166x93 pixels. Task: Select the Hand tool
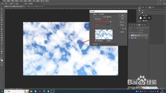tap(2, 51)
